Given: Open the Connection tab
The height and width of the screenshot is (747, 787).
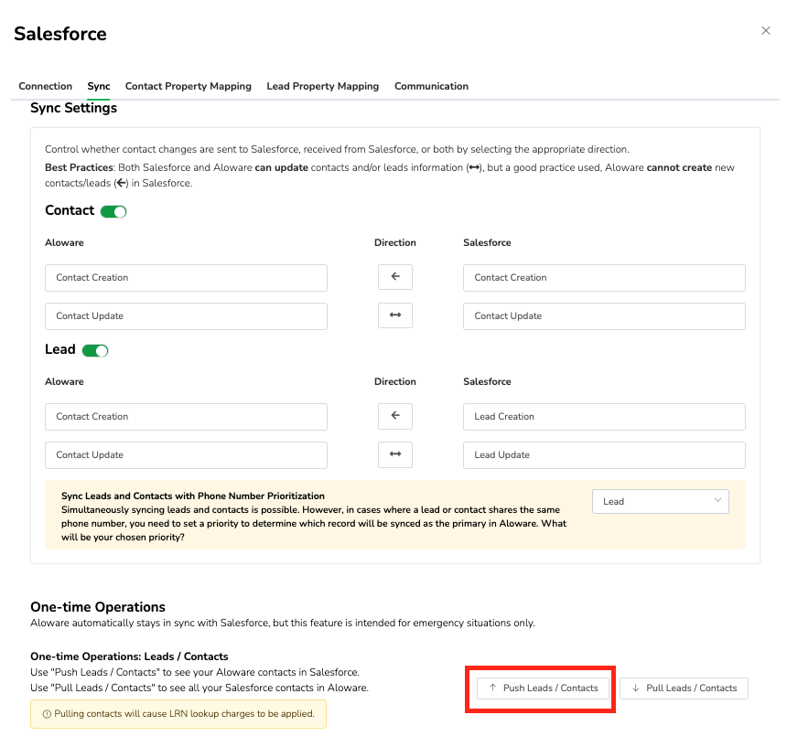Looking at the screenshot, I should click(x=45, y=86).
